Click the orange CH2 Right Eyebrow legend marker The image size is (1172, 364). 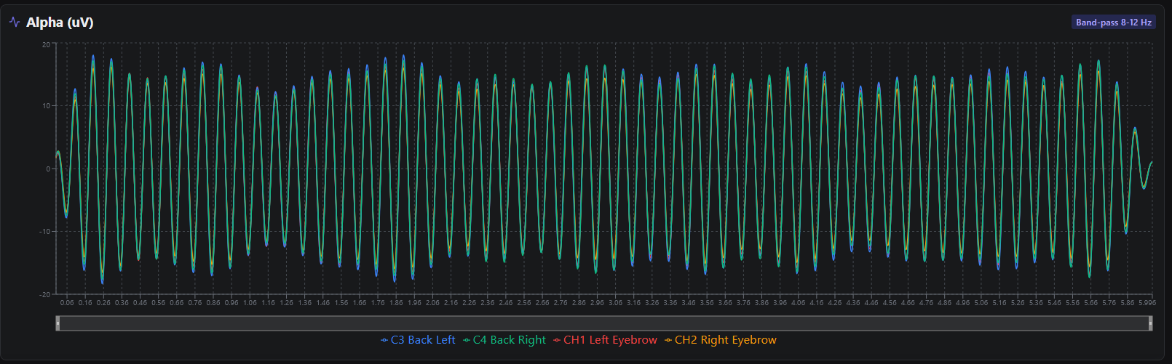pyautogui.click(x=668, y=340)
